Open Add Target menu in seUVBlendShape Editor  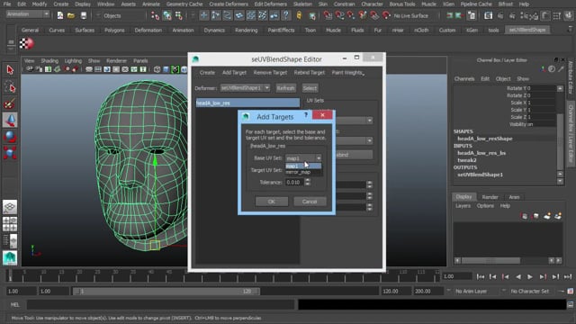tap(234, 72)
